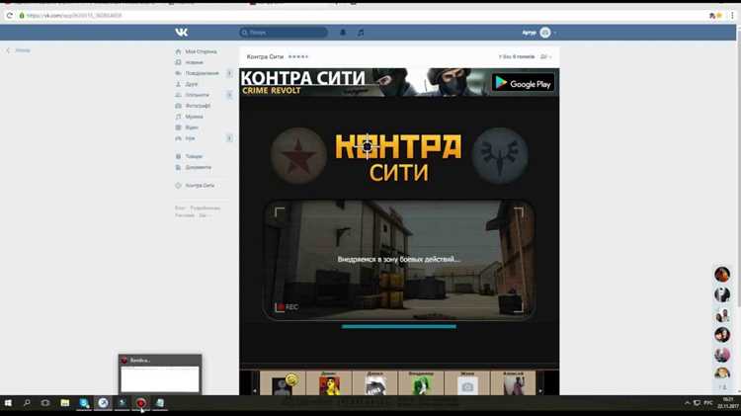Select the friend card with green avatar
741x416 pixels.
tap(421, 383)
